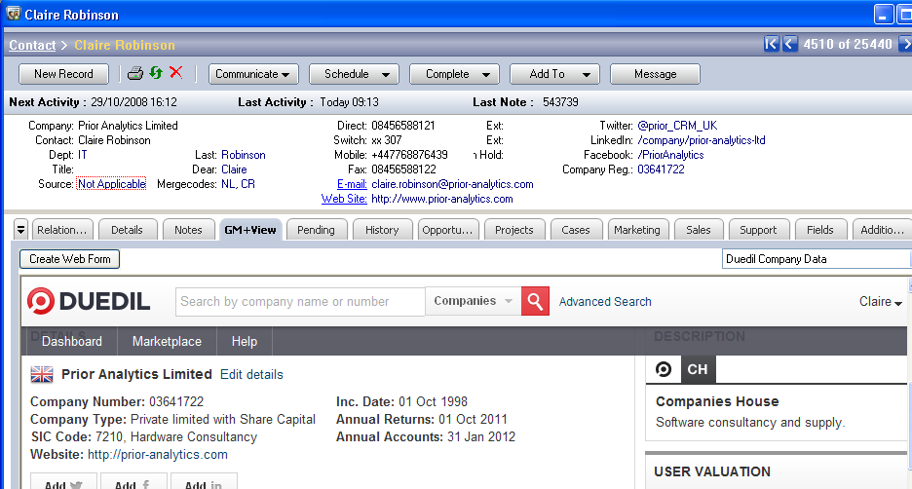Click the Company Reg. value 03641722
Viewport: 912px width, 489px height.
661,169
